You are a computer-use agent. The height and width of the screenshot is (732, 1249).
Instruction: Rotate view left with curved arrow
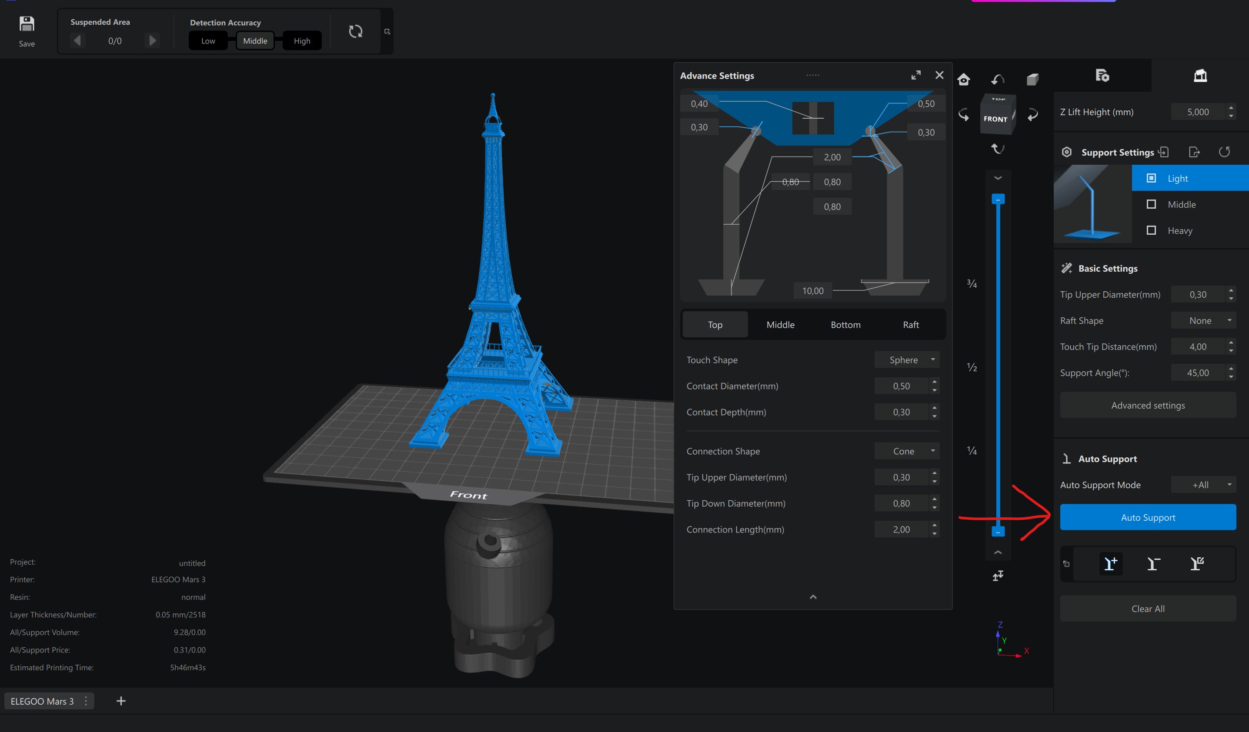point(964,115)
